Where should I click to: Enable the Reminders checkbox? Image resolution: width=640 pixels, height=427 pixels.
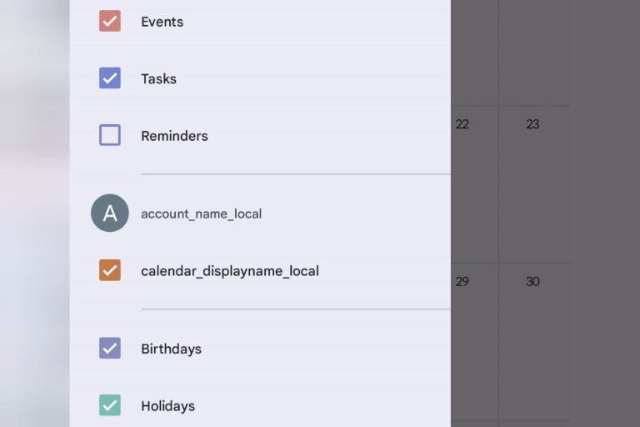pyautogui.click(x=110, y=135)
